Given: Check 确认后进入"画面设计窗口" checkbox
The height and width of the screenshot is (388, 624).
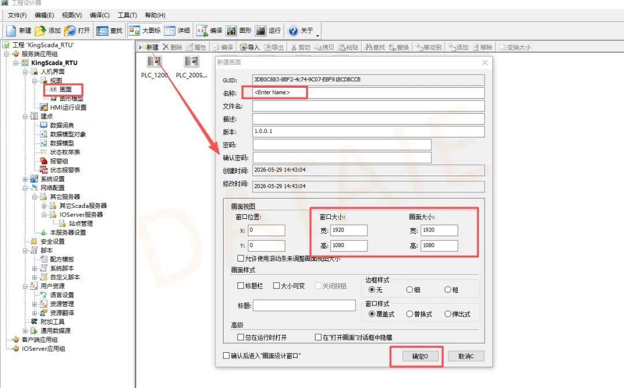Looking at the screenshot, I should point(226,356).
